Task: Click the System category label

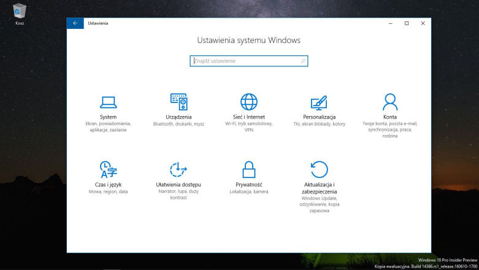Action: 108,117
